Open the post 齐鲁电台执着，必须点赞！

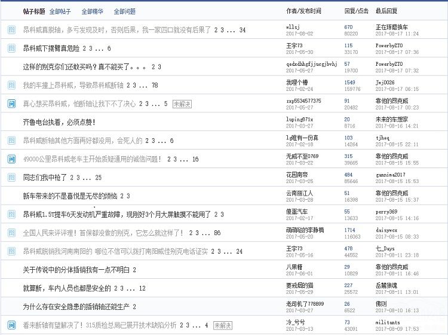point(59,122)
